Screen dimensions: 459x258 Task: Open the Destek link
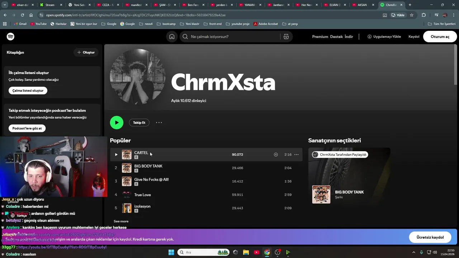tap(336, 37)
